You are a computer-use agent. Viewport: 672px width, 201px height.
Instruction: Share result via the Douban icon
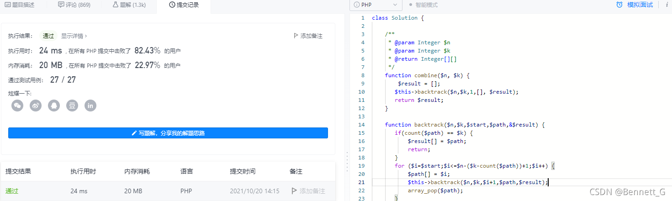(72, 106)
